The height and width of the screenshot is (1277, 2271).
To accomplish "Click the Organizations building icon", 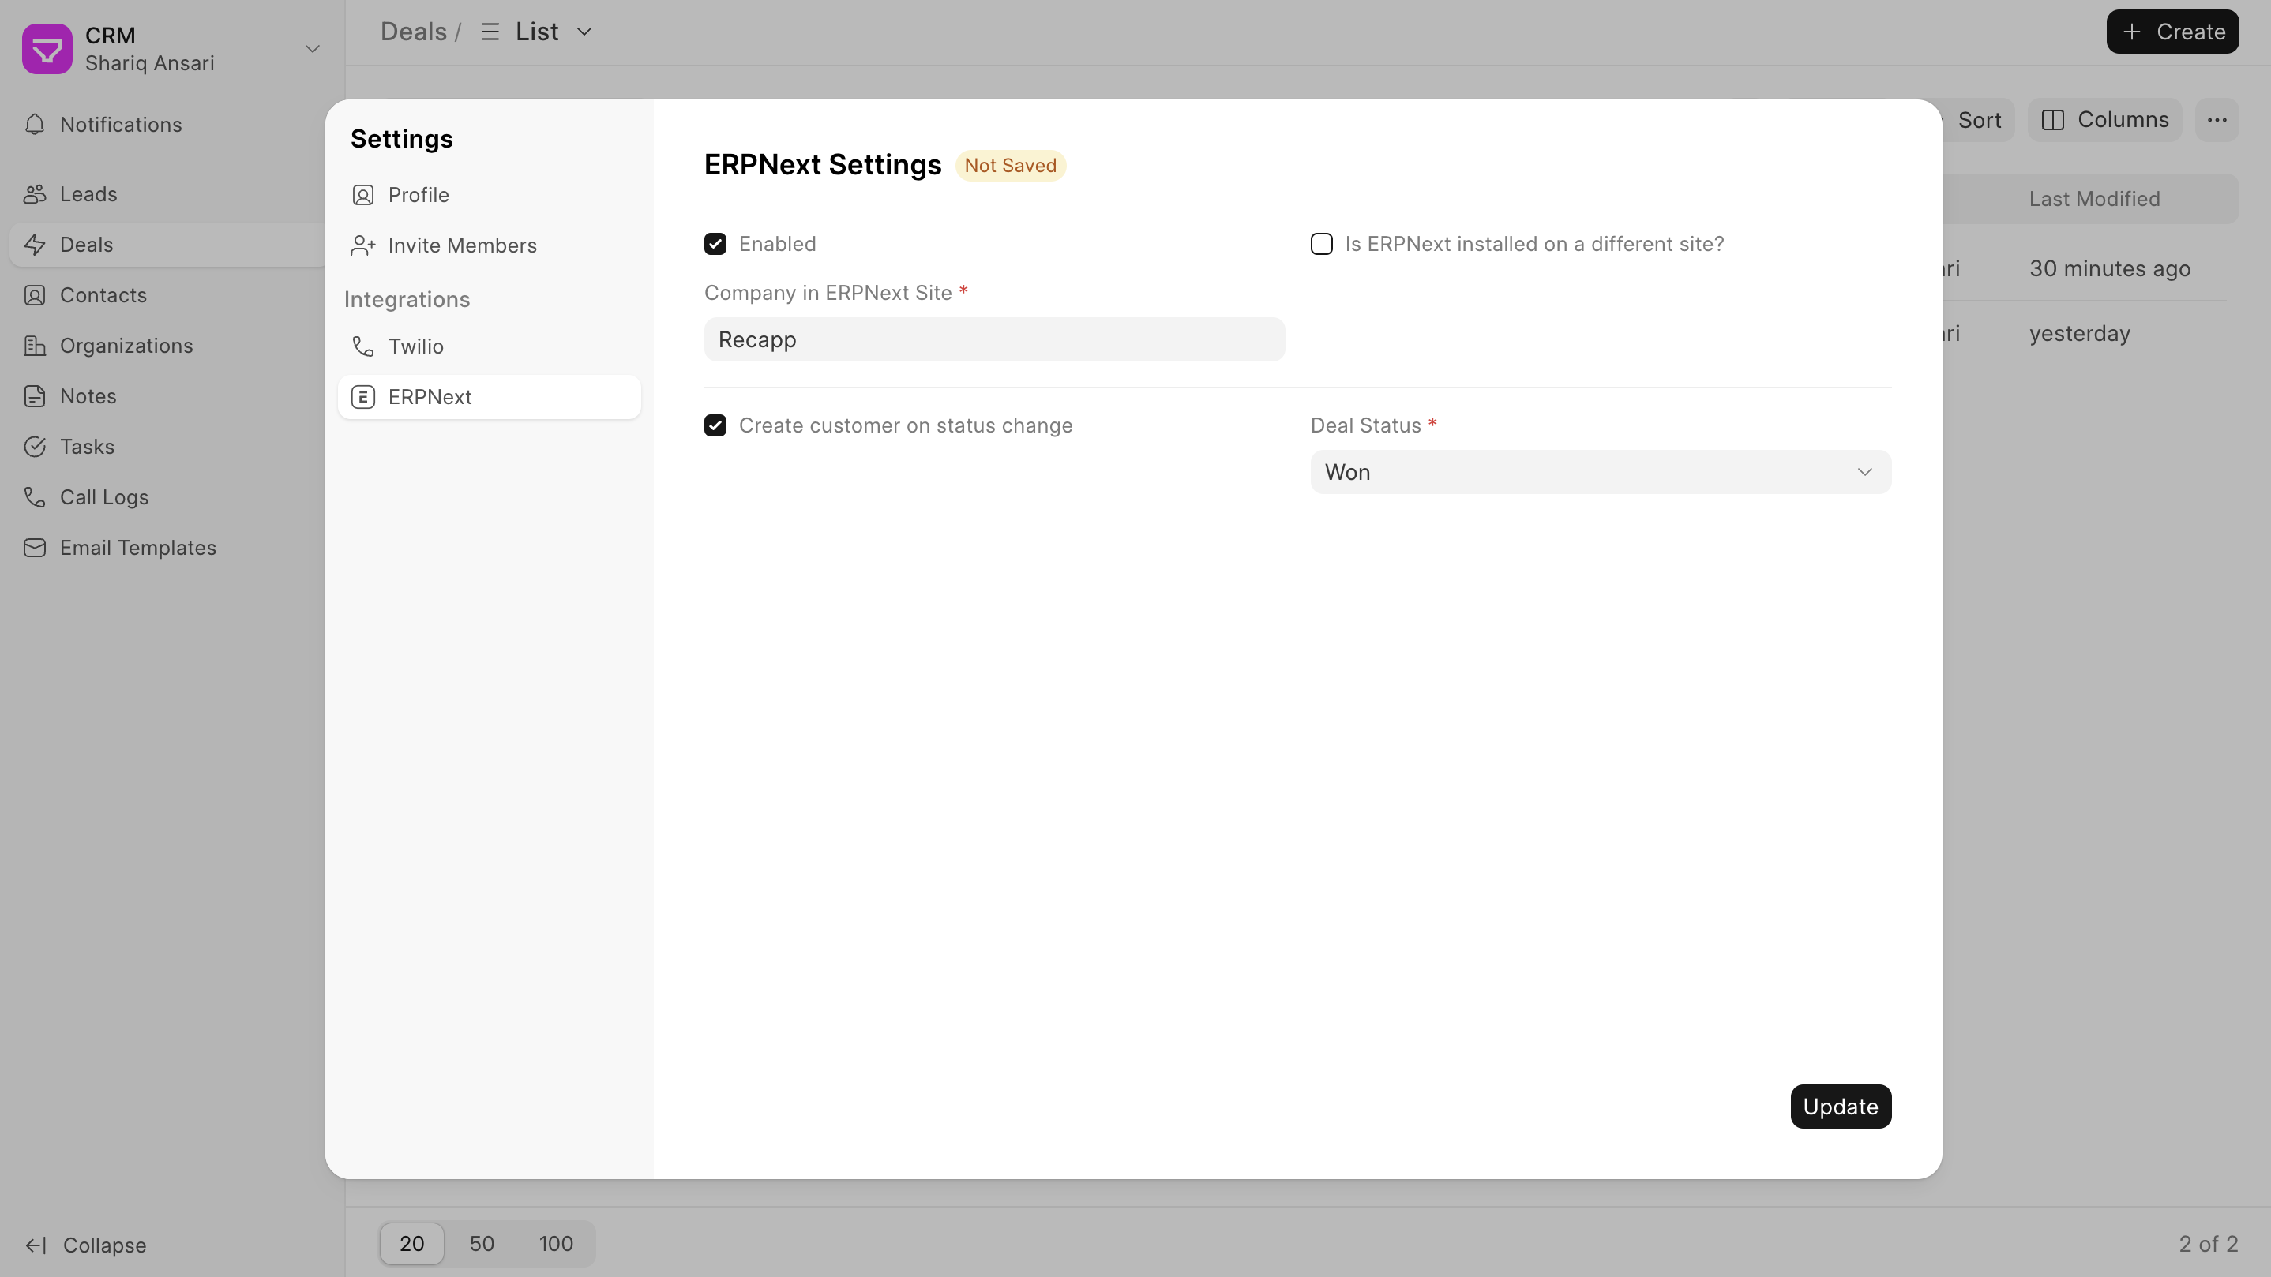I will [35, 346].
